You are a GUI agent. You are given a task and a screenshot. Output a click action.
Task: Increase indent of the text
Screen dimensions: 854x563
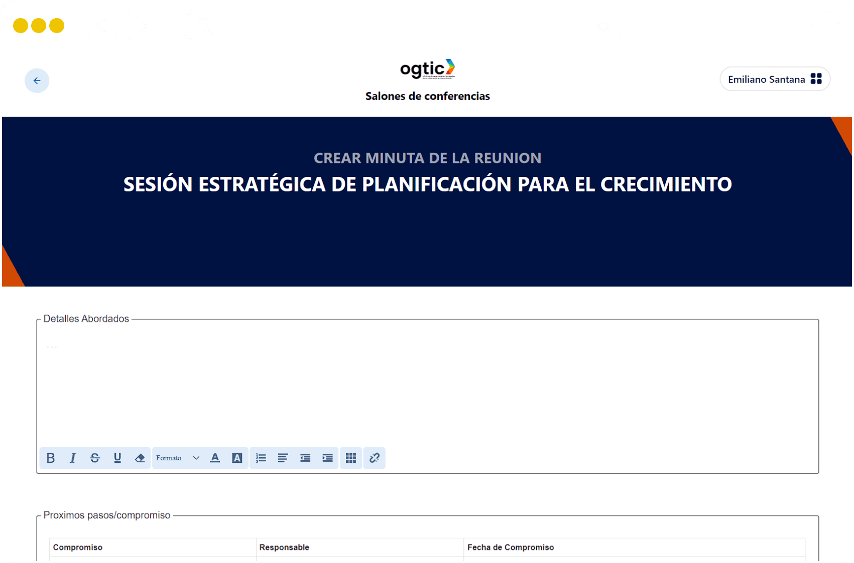[x=327, y=458]
